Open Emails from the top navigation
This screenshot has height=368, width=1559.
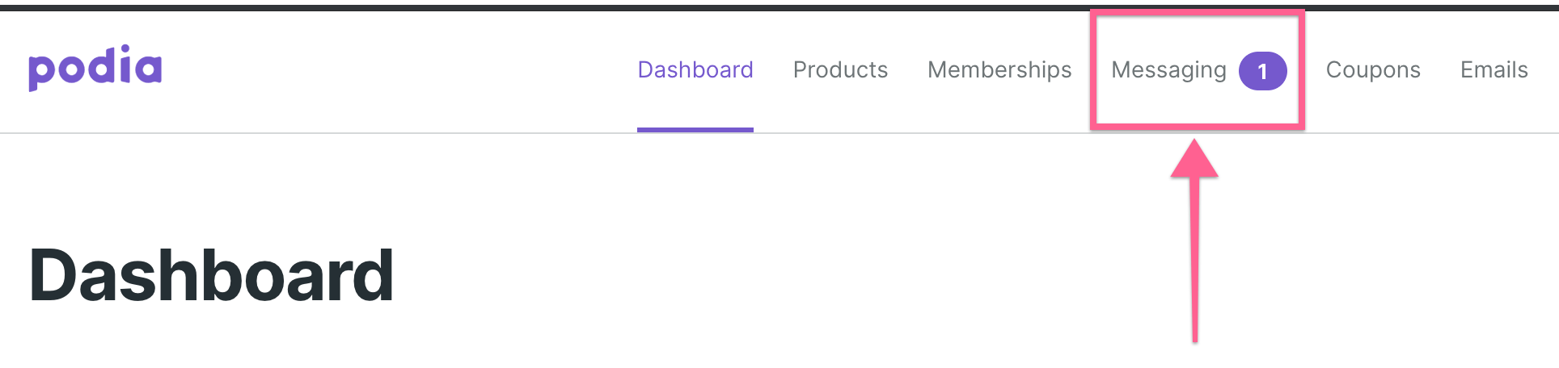1494,70
